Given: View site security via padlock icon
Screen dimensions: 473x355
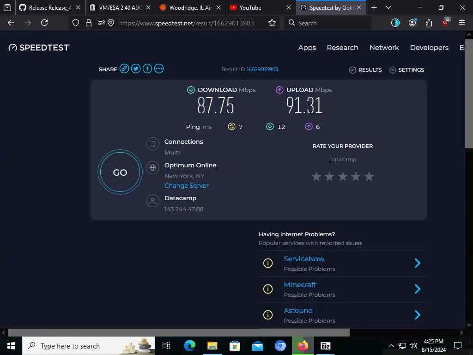Looking at the screenshot, I should click(88, 23).
